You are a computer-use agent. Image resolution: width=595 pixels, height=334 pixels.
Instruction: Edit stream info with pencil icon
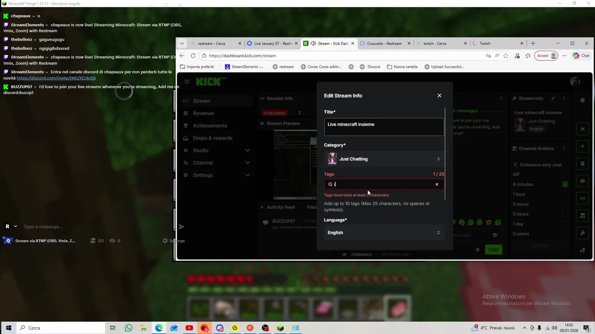(x=553, y=98)
